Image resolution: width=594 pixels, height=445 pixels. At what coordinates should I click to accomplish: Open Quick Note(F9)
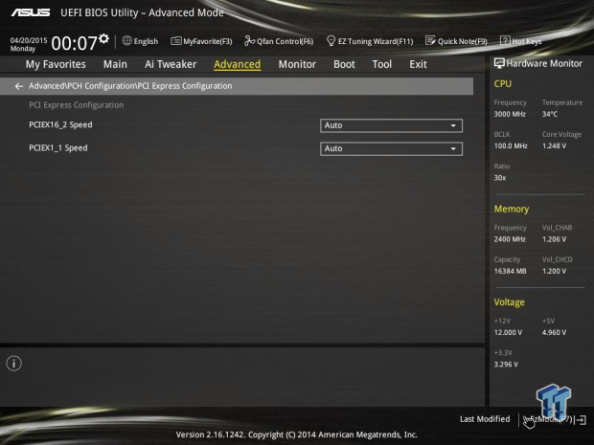pyautogui.click(x=456, y=41)
